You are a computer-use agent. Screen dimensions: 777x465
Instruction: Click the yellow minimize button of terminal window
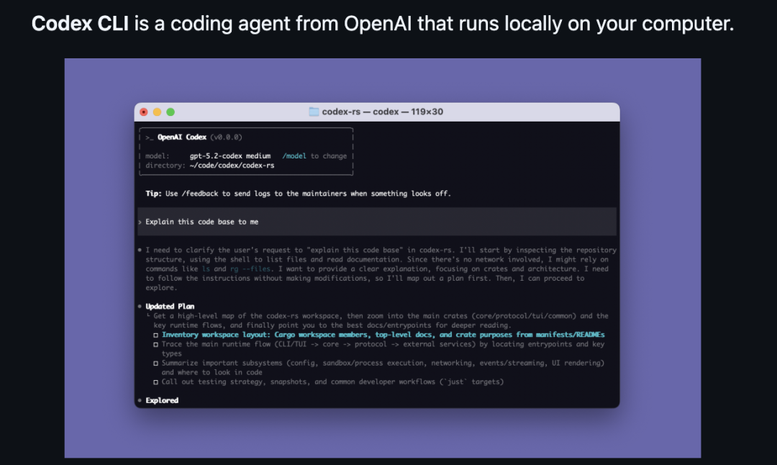[x=157, y=112]
